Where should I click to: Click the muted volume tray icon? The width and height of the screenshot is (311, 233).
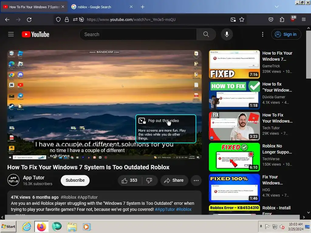pyautogui.click(x=282, y=226)
